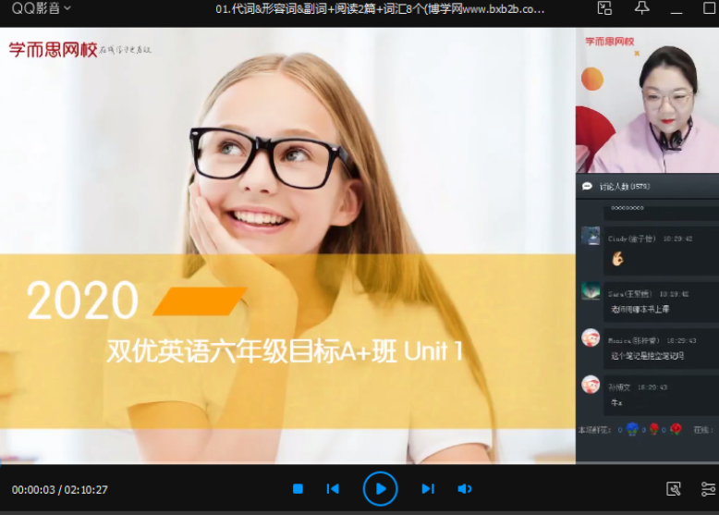
Task: Skip to the previous video
Action: point(333,488)
